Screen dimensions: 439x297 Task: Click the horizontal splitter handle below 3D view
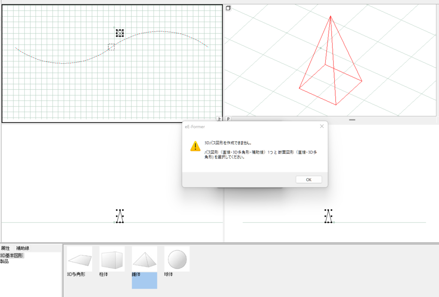pyautogui.click(x=352, y=120)
